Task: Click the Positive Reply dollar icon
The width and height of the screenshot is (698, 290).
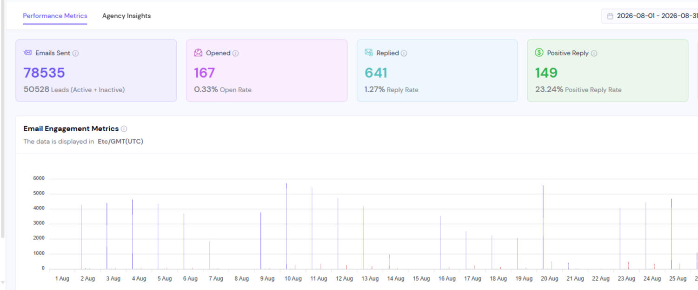Action: pos(539,53)
